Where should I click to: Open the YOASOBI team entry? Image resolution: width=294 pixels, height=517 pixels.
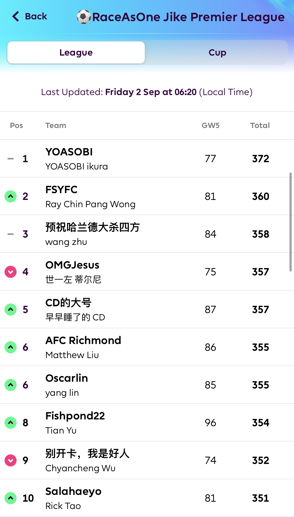69,152
